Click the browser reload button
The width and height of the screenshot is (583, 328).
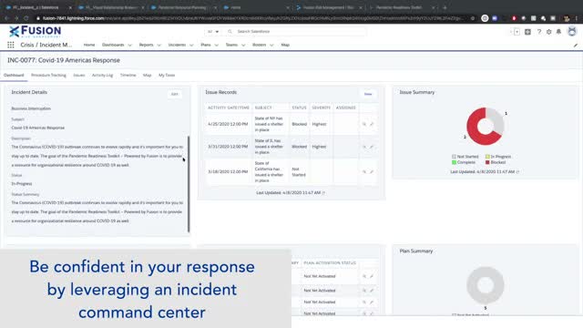(26, 18)
